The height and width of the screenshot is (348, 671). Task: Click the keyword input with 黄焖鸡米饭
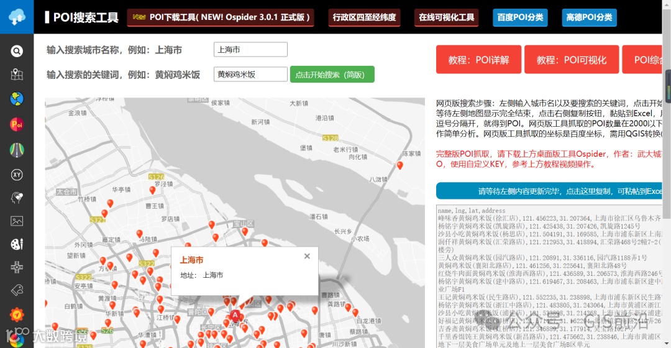250,74
